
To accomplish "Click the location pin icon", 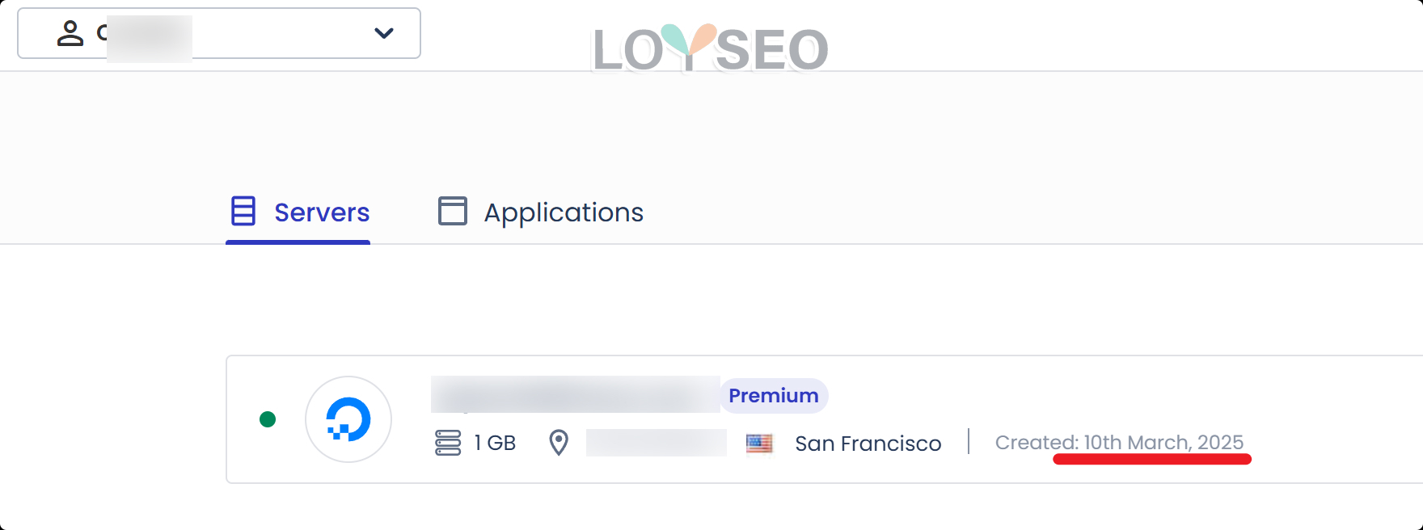I will click(x=559, y=443).
